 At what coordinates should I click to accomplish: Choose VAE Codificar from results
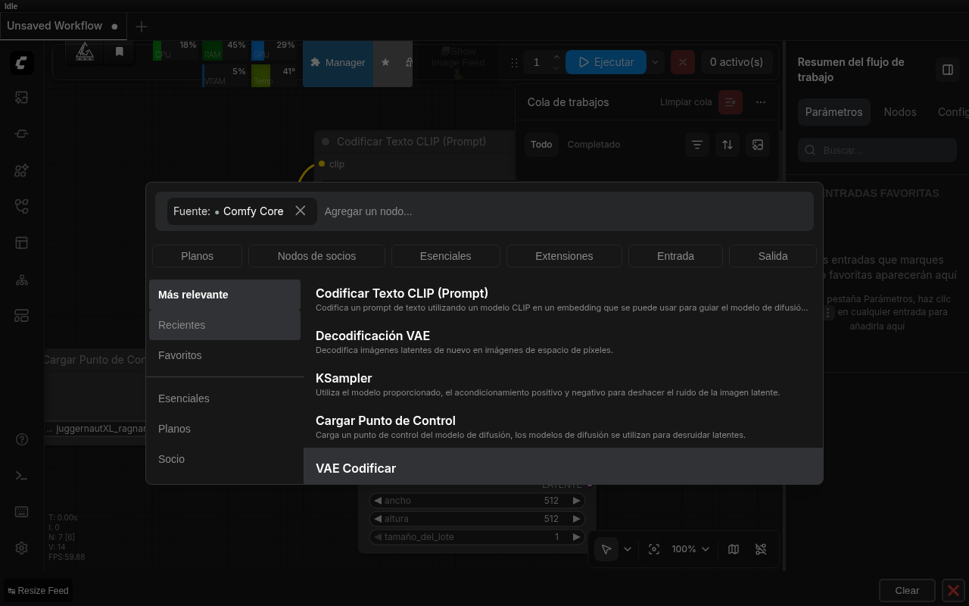click(563, 467)
